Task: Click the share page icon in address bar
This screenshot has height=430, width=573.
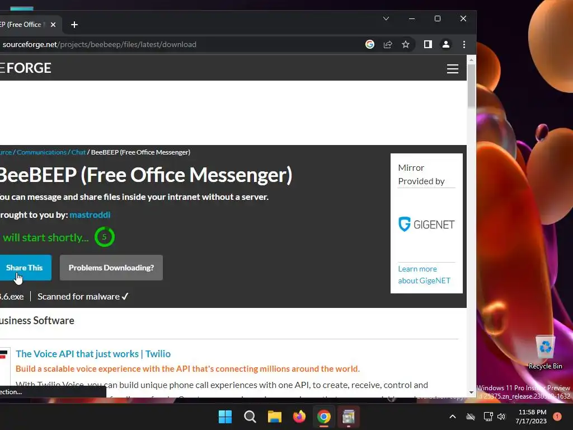Action: (388, 44)
